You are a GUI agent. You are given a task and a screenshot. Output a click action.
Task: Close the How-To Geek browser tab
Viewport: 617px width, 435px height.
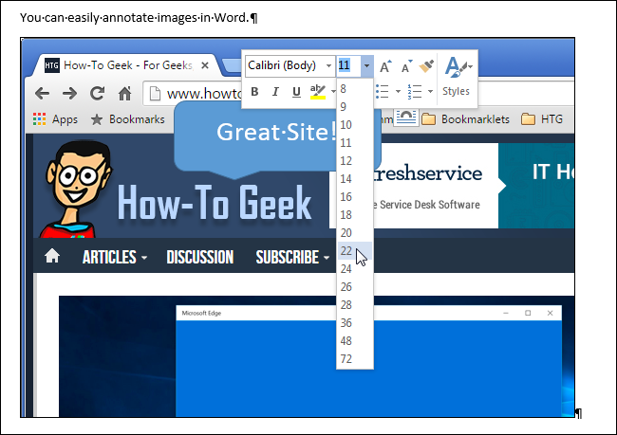pyautogui.click(x=205, y=65)
